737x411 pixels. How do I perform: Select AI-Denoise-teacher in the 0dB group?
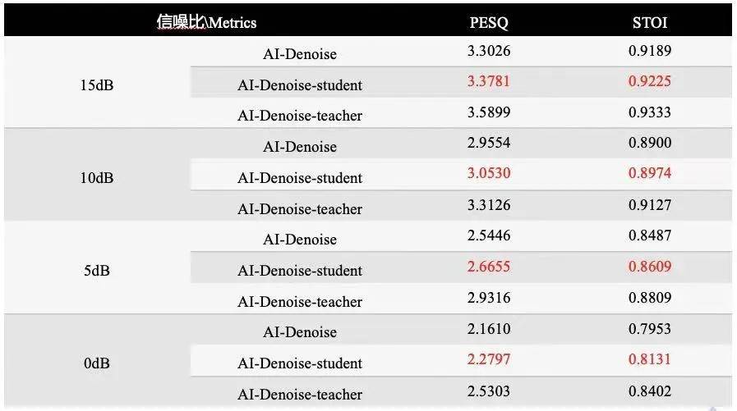300,395
